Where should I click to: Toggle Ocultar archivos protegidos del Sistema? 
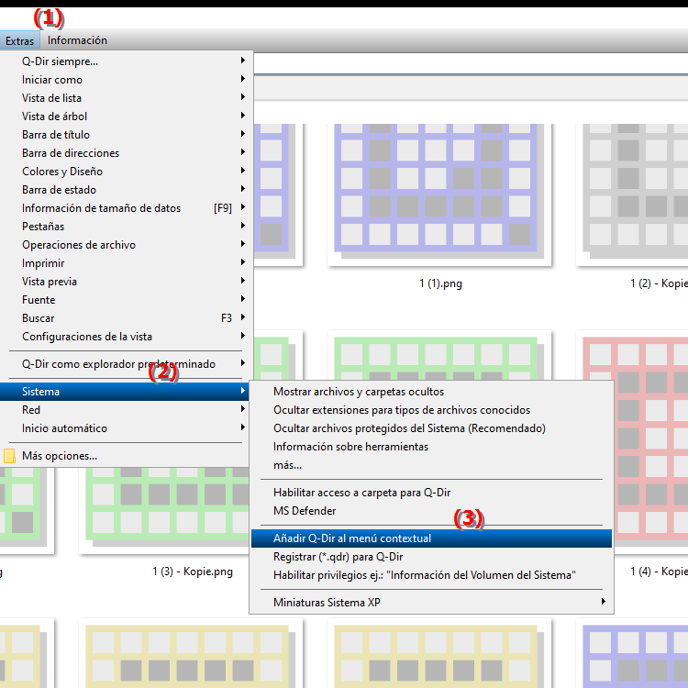(431, 428)
